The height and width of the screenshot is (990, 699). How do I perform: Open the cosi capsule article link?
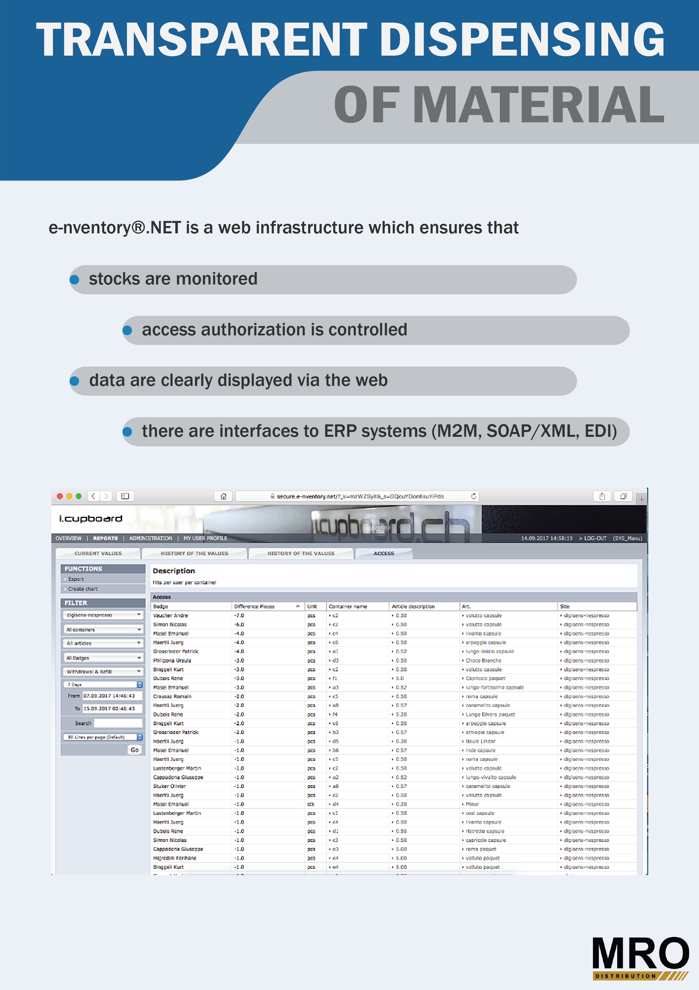480,813
